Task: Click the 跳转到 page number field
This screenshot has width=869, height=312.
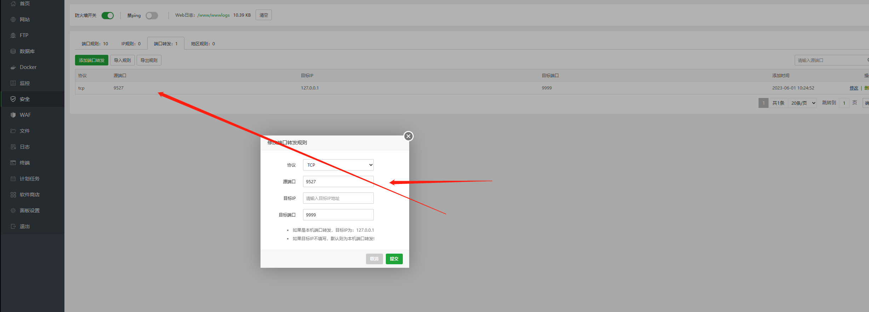Action: [x=844, y=103]
